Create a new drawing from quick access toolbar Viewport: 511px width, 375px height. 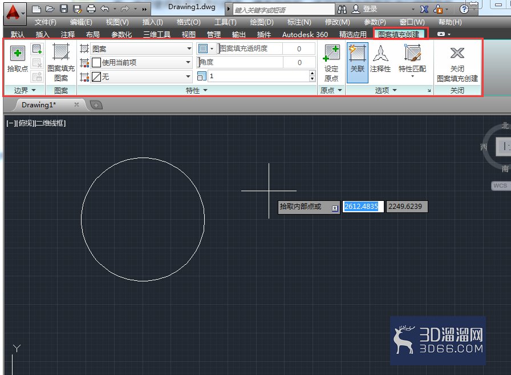pyautogui.click(x=36, y=9)
